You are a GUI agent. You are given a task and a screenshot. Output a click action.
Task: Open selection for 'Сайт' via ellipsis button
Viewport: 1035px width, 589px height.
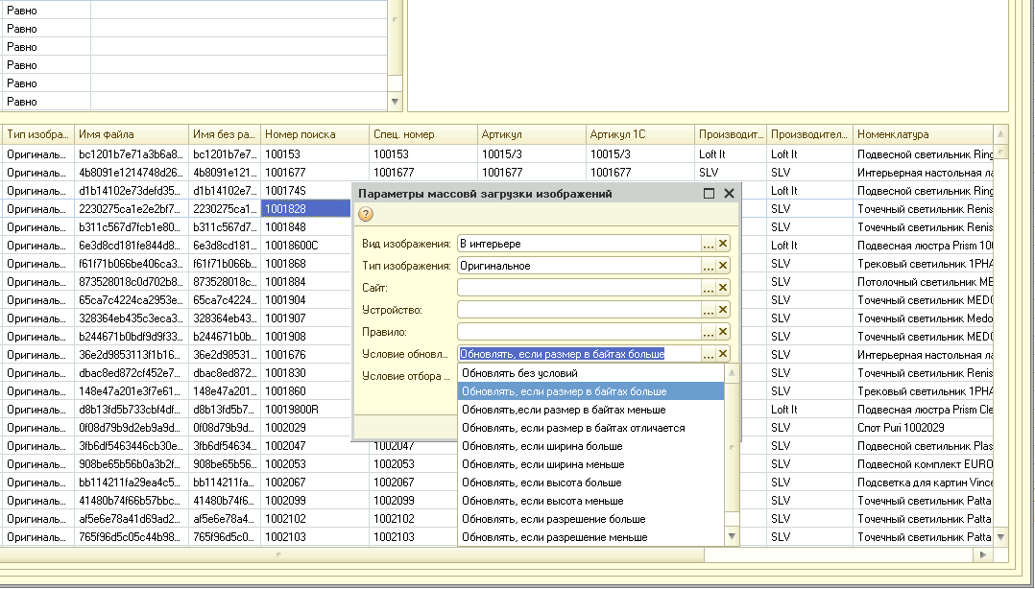[709, 288]
